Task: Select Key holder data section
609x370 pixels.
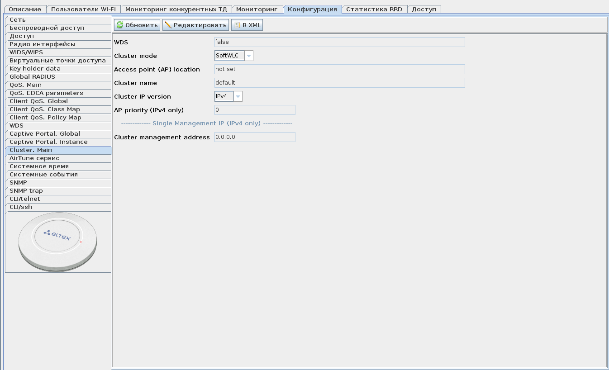Action: click(58, 69)
